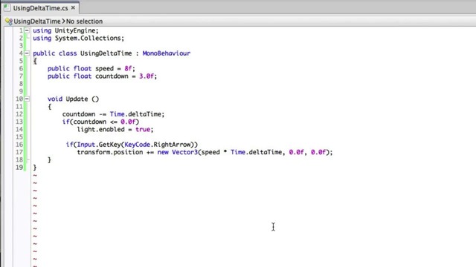The width and height of the screenshot is (476, 267).
Task: Click the closing brace on line 19
Action: [x=35, y=167]
